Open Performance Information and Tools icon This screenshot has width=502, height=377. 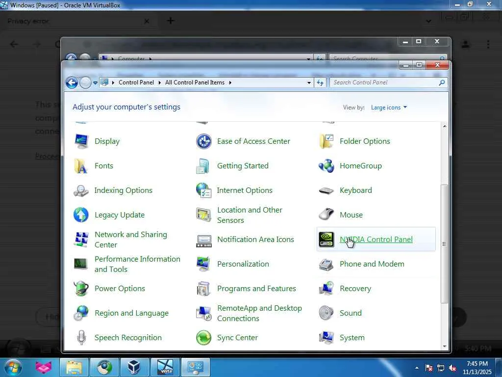[x=81, y=264]
